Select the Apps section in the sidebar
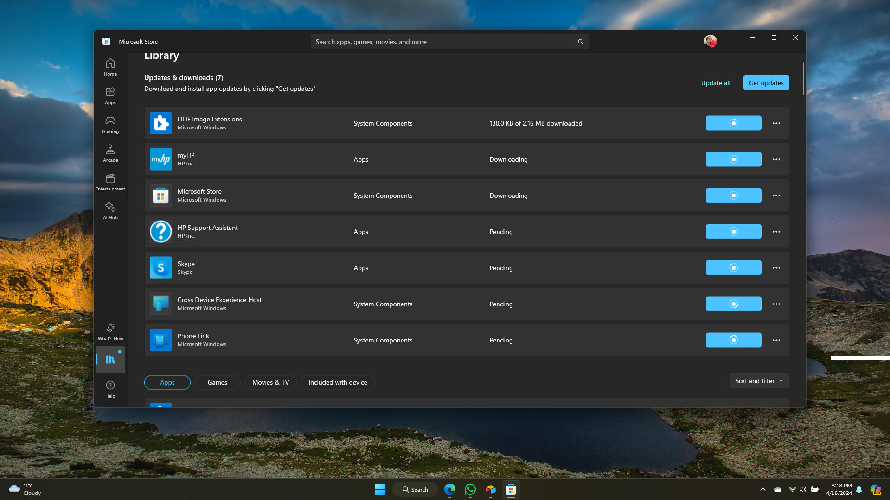 [x=110, y=95]
